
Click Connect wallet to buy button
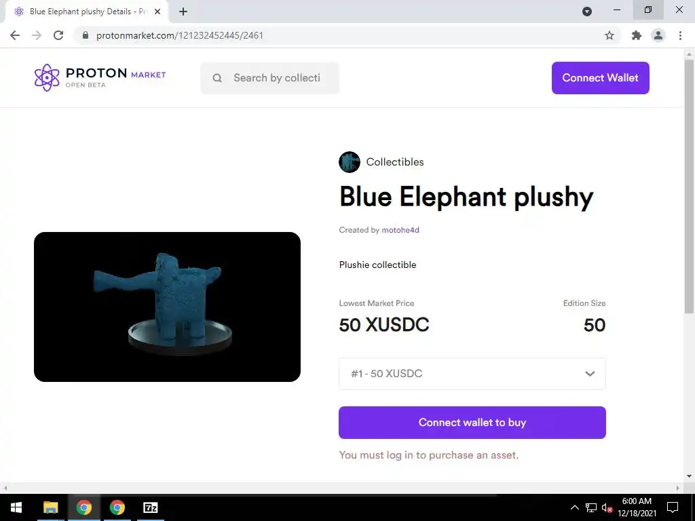pos(472,423)
